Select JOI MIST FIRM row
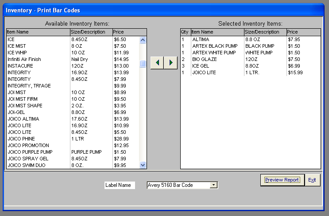329x216 pixels. (73, 99)
